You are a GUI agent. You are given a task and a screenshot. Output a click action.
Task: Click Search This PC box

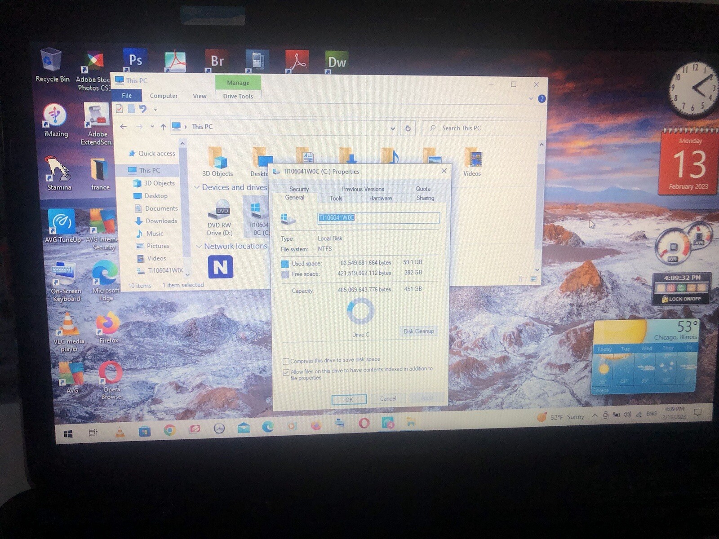coord(481,128)
